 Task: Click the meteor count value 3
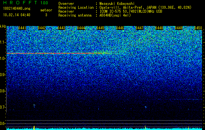pyautogui.click(x=46, y=15)
